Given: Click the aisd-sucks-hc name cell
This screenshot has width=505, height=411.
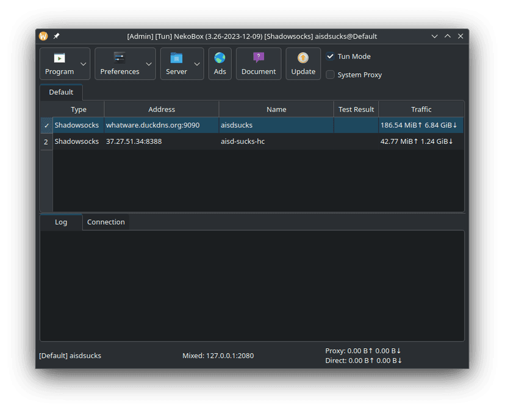Looking at the screenshot, I should [276, 141].
